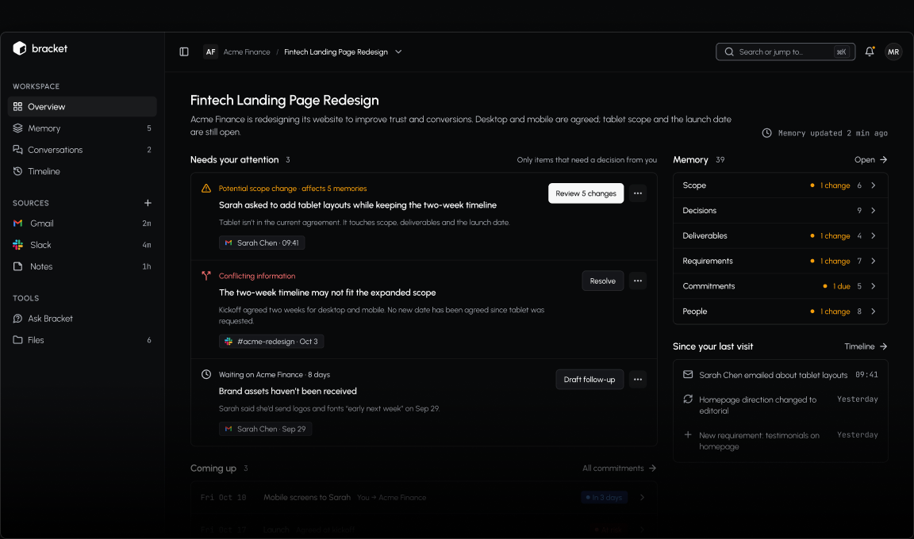The height and width of the screenshot is (539, 914).
Task: Click the Resolve button
Action: (x=603, y=281)
